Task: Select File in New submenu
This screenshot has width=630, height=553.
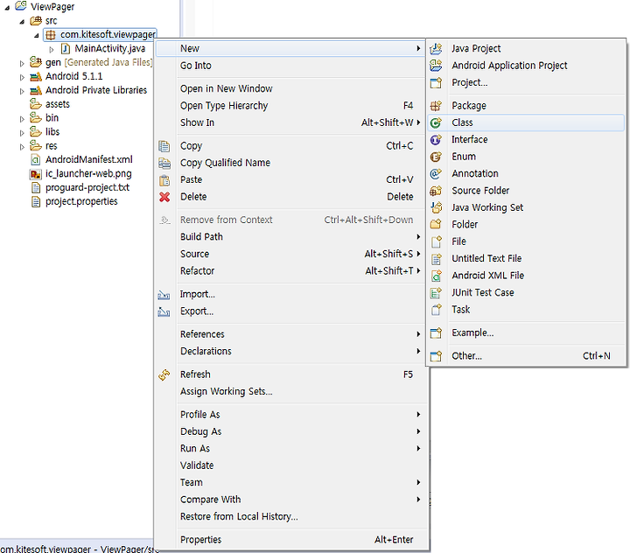Action: [527, 241]
